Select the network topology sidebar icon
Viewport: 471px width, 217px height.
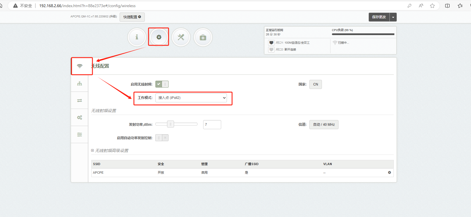[80, 83]
